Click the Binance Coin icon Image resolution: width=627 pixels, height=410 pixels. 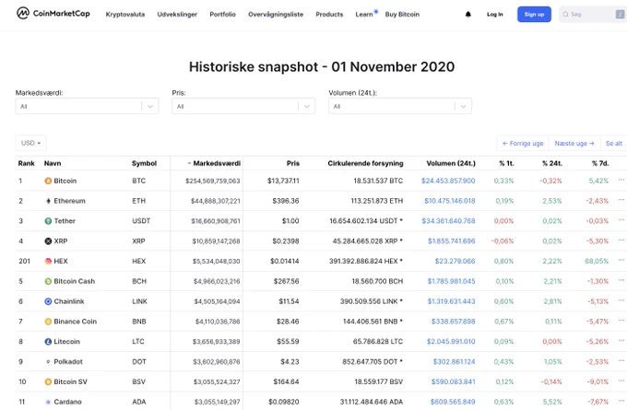[x=48, y=322]
